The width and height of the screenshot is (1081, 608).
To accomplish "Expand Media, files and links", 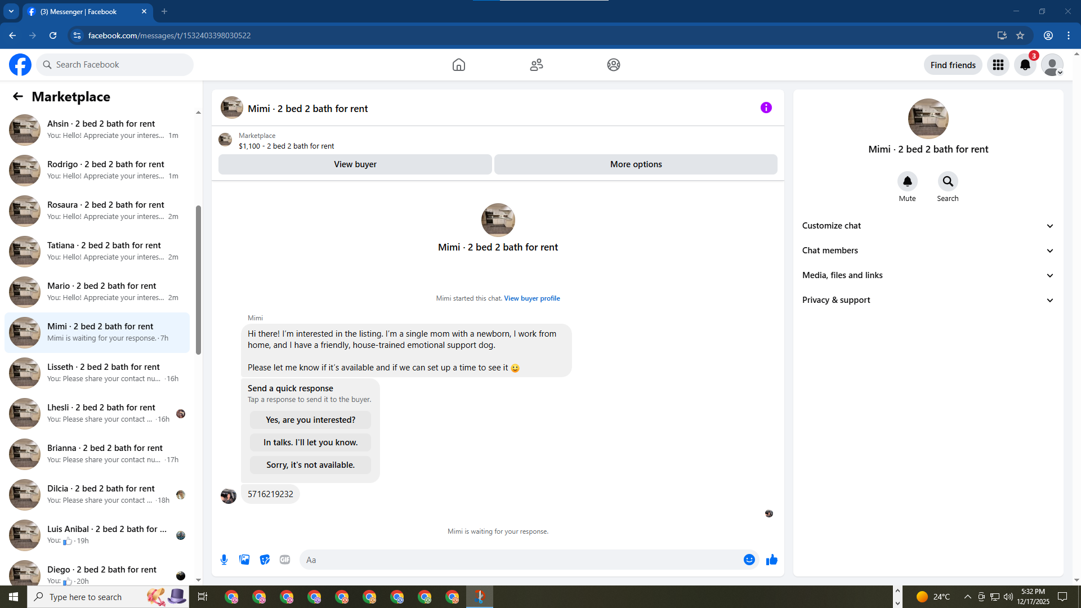I will click(x=928, y=275).
